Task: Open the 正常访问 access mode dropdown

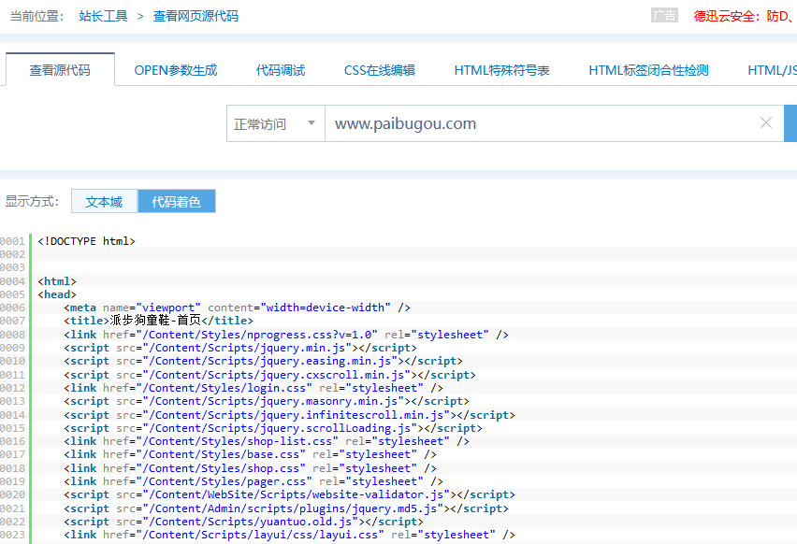Action: click(276, 123)
